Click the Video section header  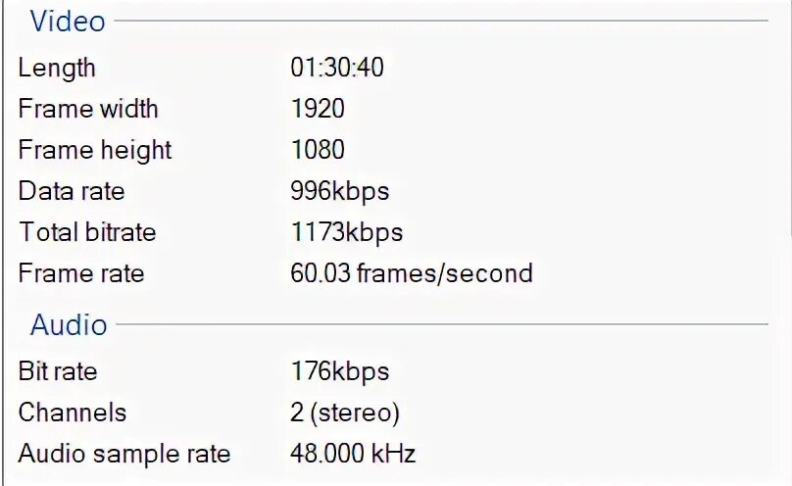[x=67, y=21]
